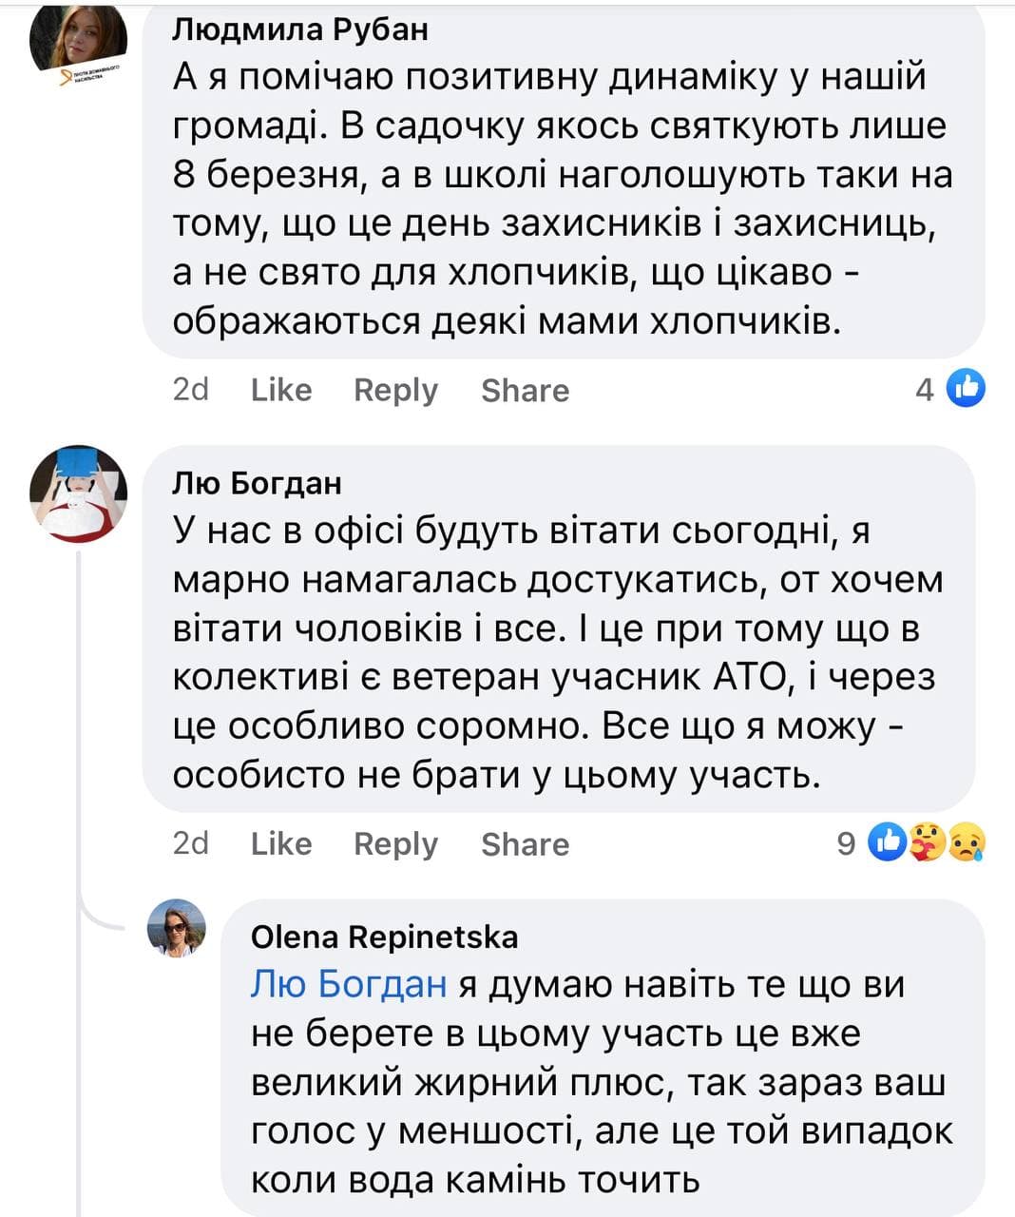1015x1217 pixels.
Task: Open Olena Repinetska's profile photo
Action: [x=177, y=927]
